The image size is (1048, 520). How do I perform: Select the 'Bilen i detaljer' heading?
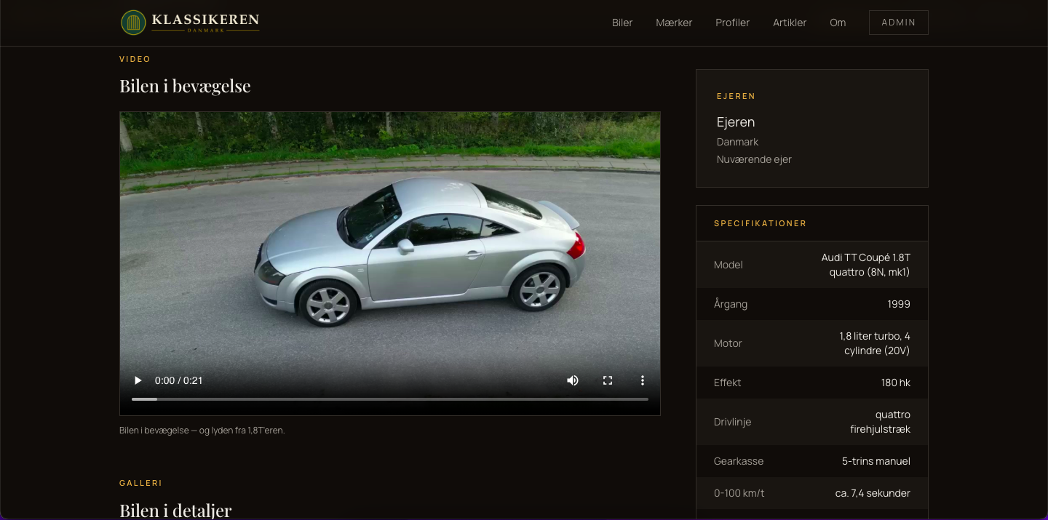(x=175, y=510)
